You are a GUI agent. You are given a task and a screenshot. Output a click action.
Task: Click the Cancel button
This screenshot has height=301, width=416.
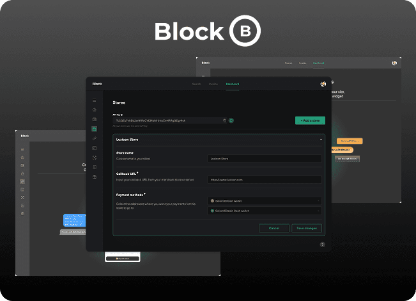273,228
